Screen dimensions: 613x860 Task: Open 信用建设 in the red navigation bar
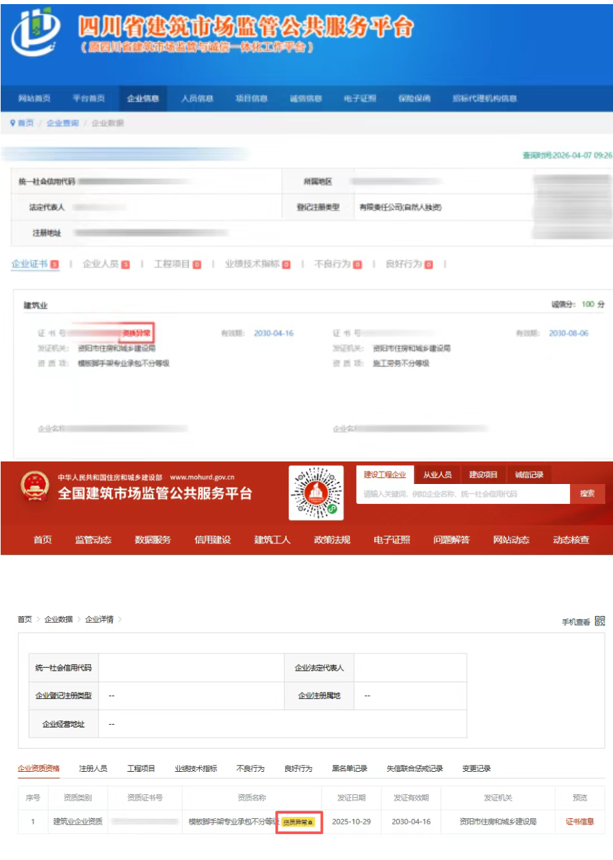pyautogui.click(x=213, y=539)
